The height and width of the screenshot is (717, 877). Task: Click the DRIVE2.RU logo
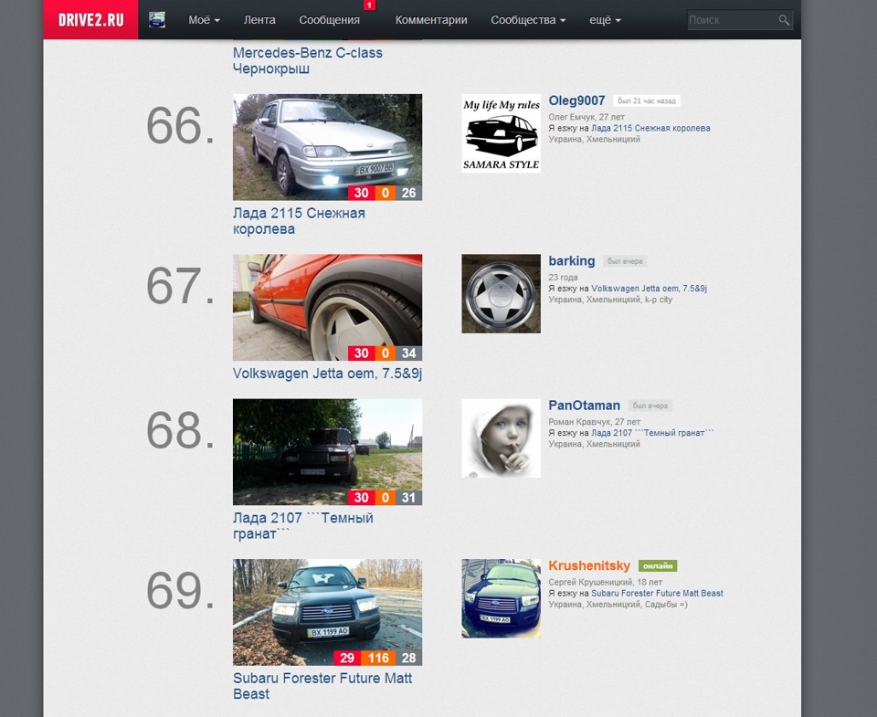pos(90,19)
